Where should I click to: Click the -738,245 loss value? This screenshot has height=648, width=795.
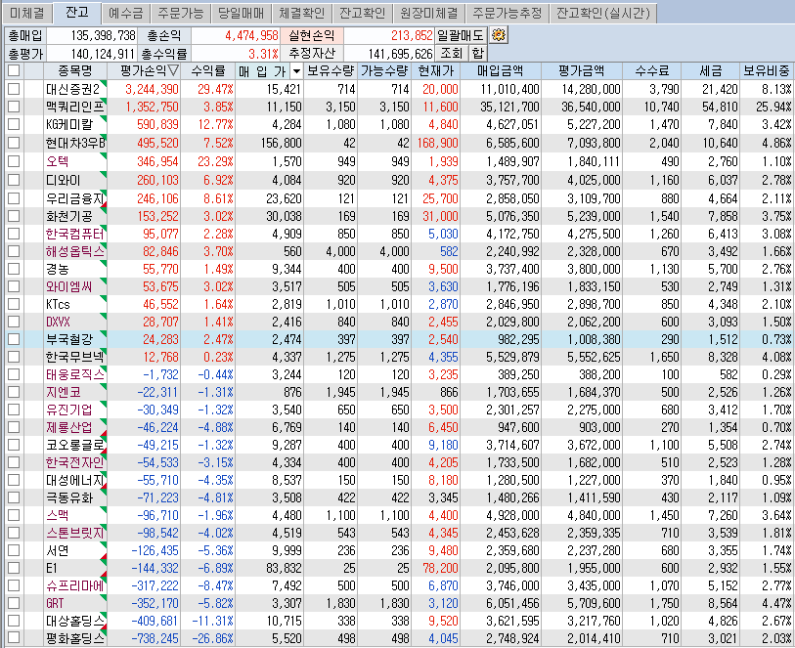pos(155,638)
